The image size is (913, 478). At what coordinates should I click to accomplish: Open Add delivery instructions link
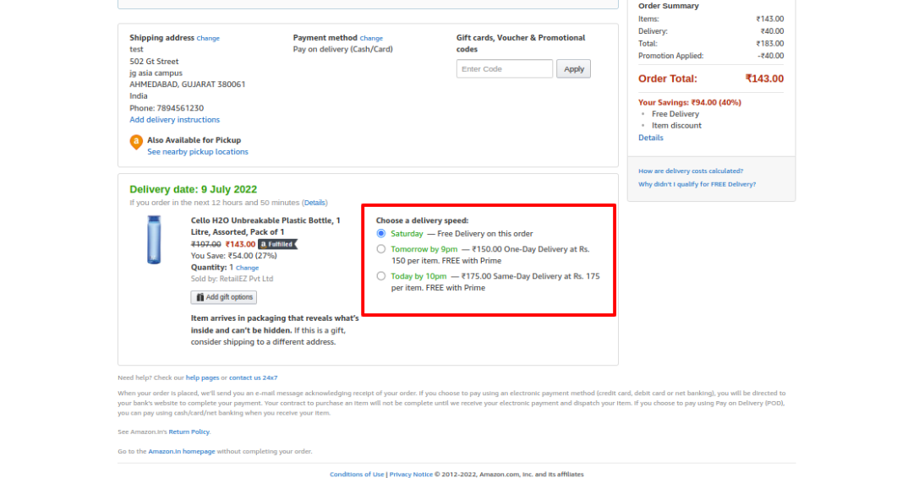click(175, 120)
